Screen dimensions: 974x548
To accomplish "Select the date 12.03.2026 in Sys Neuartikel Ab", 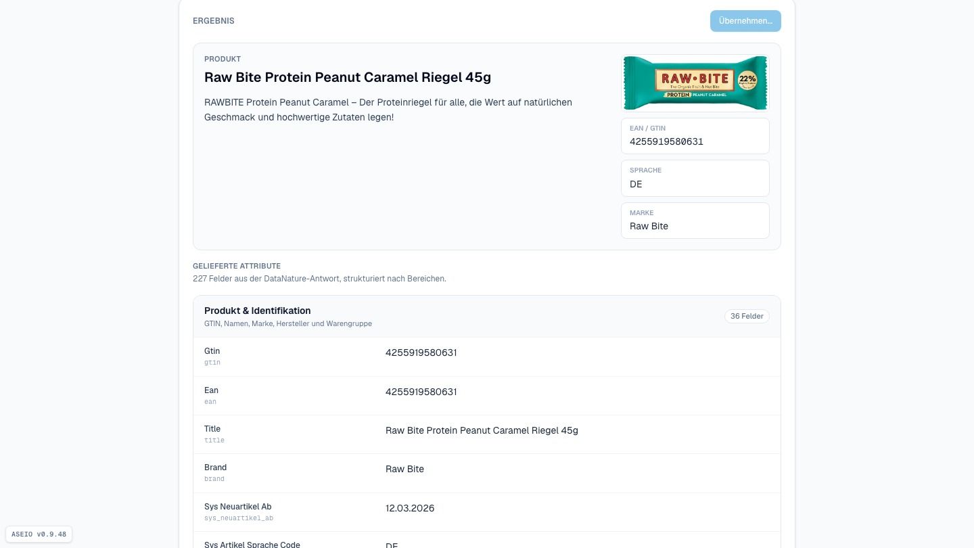I will pyautogui.click(x=410, y=508).
